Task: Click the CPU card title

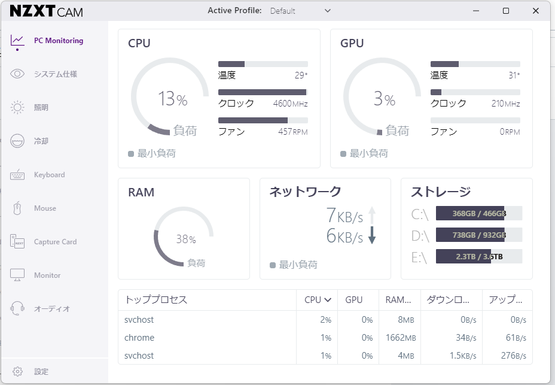Action: (x=139, y=43)
